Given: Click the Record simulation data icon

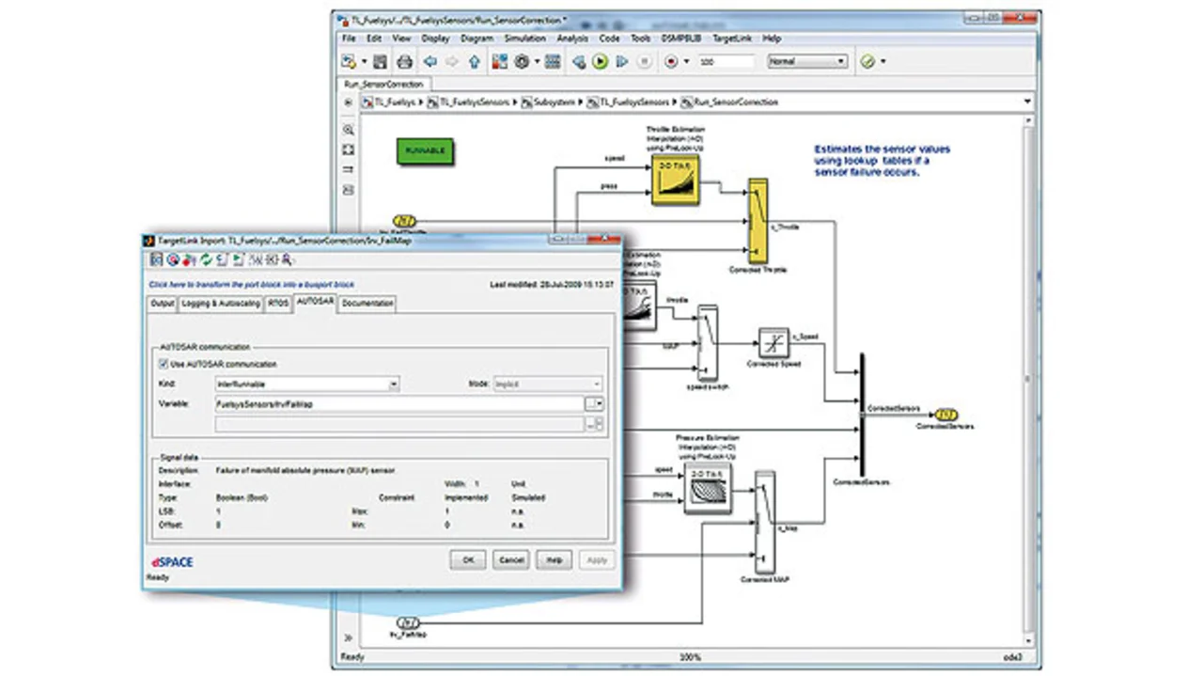Looking at the screenshot, I should click(671, 61).
